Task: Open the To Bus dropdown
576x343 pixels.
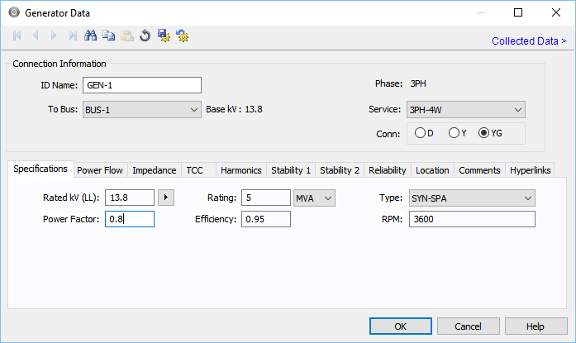Action: point(194,110)
